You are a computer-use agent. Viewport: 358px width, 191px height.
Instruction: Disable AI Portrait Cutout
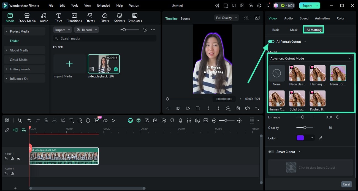(x=271, y=41)
